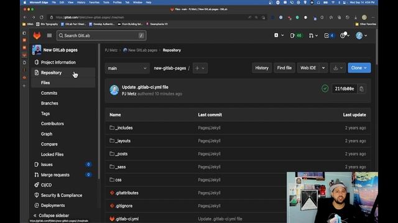Click the browser Back arrow
This screenshot has height=223, width=398.
tap(25, 17)
